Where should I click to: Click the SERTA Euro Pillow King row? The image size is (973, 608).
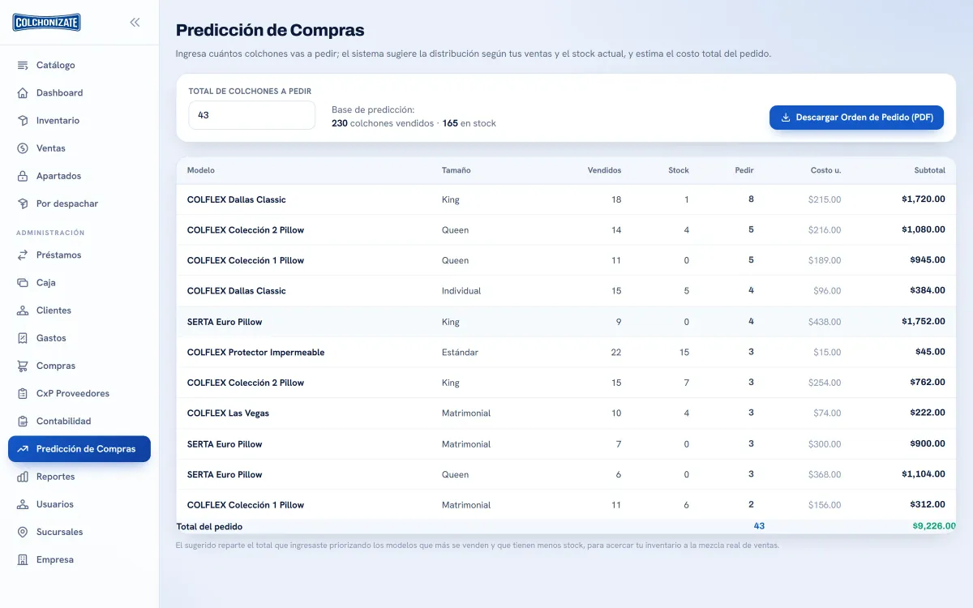point(566,322)
